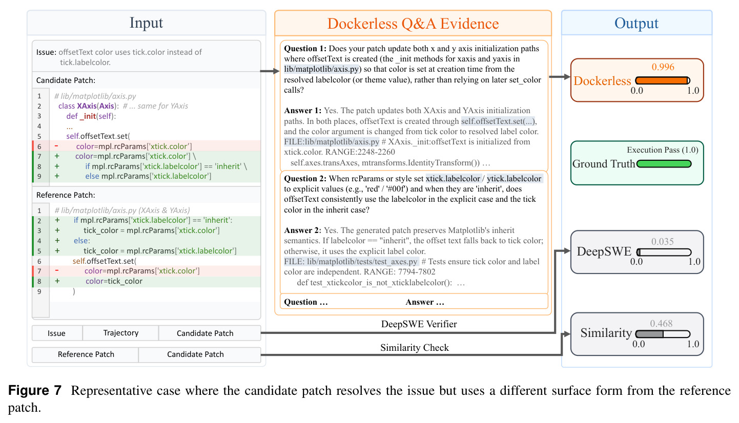Click the Input panel header
Viewport: 739px width, 423px height.
pyautogui.click(x=146, y=23)
